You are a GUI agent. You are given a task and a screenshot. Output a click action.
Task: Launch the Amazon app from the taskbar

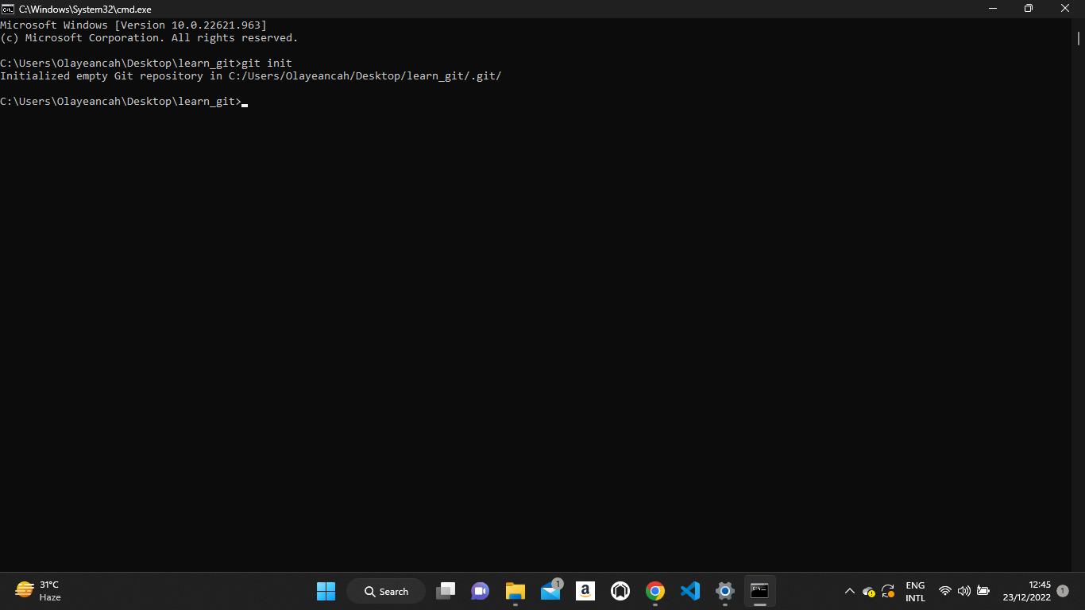point(585,591)
